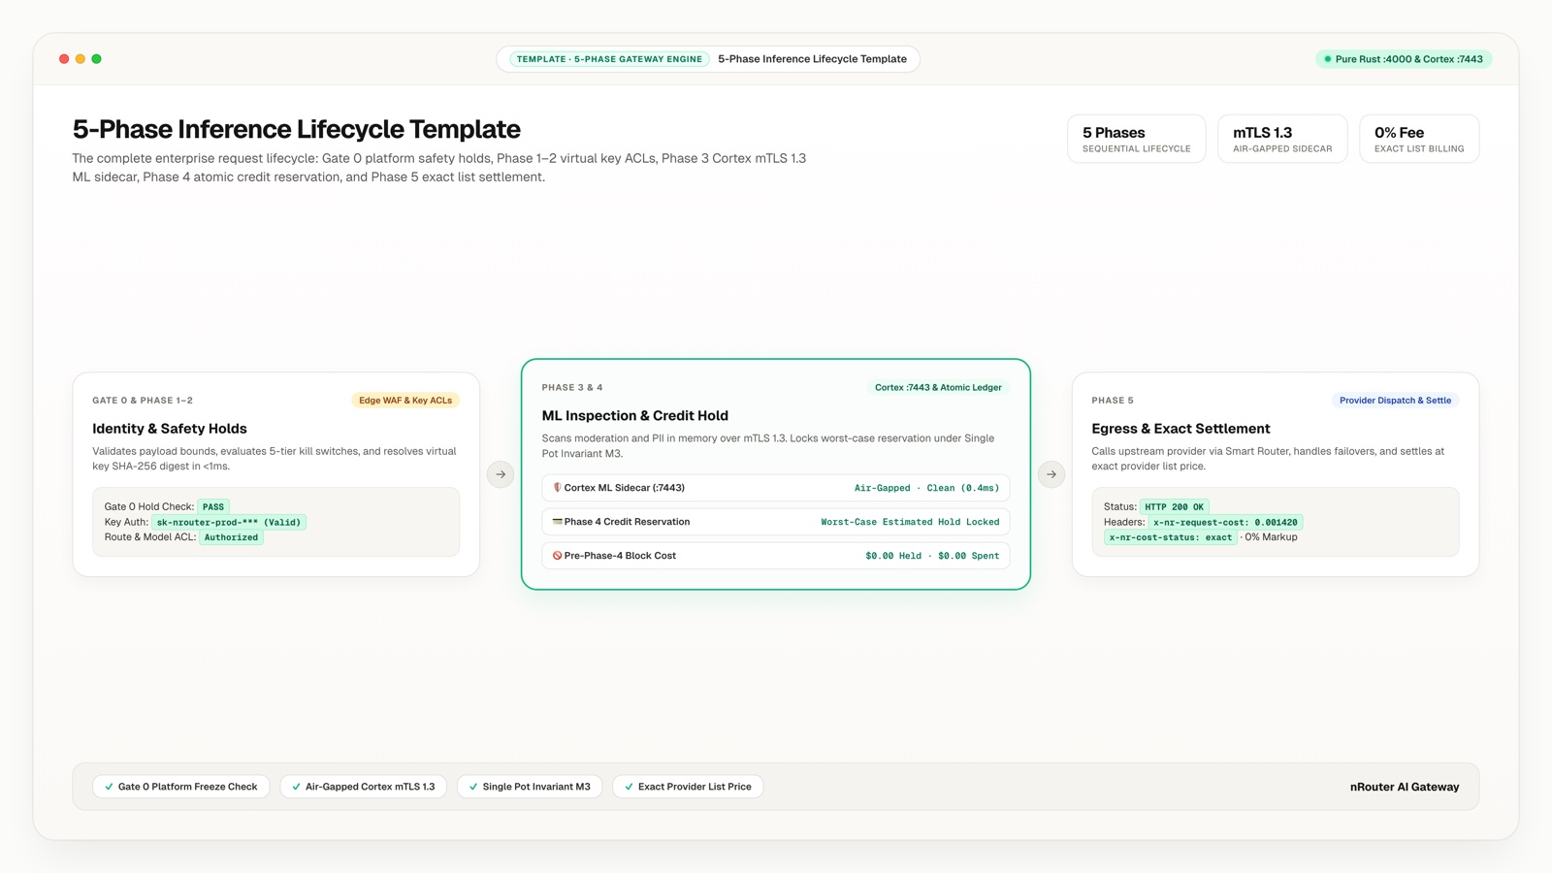The height and width of the screenshot is (873, 1552).
Task: Click the x-nr-request-cost: 0.001420 header value
Action: (1225, 522)
